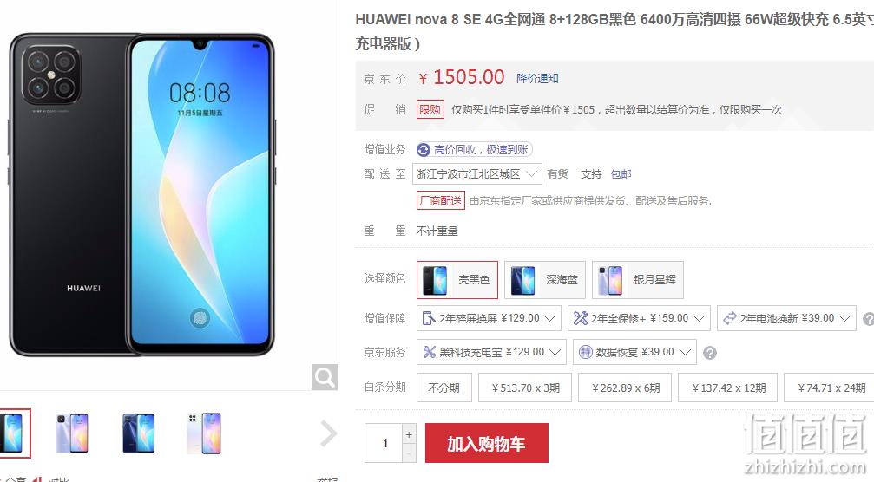
Task: Expand 2年全保修+ ¥159.00 dropdown
Action: pos(639,318)
